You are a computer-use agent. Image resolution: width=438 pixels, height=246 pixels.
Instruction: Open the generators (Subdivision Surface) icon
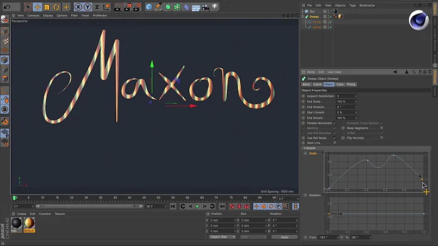pyautogui.click(x=168, y=7)
